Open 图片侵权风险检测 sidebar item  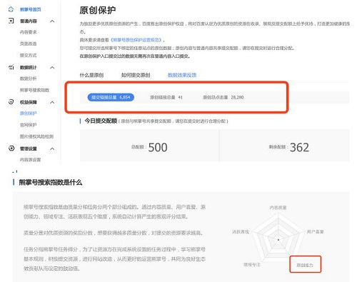(x=36, y=136)
